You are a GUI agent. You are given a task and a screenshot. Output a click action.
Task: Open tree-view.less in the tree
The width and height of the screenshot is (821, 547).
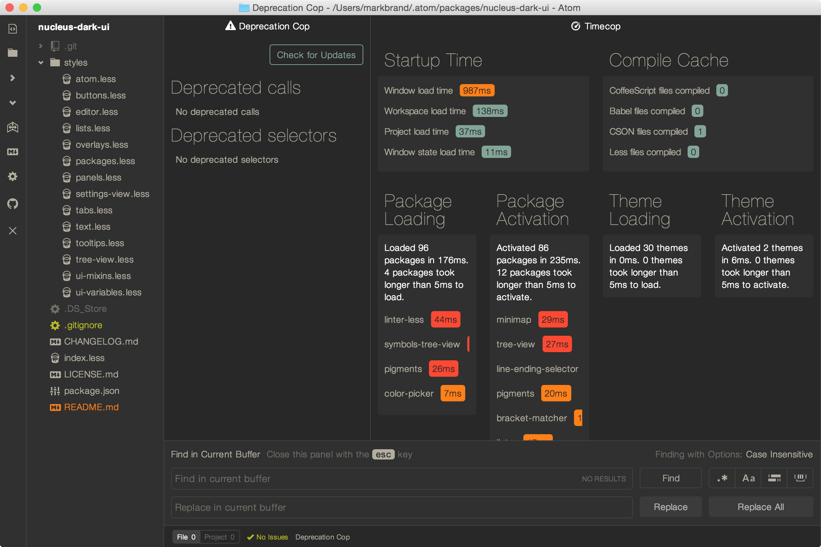pos(105,259)
